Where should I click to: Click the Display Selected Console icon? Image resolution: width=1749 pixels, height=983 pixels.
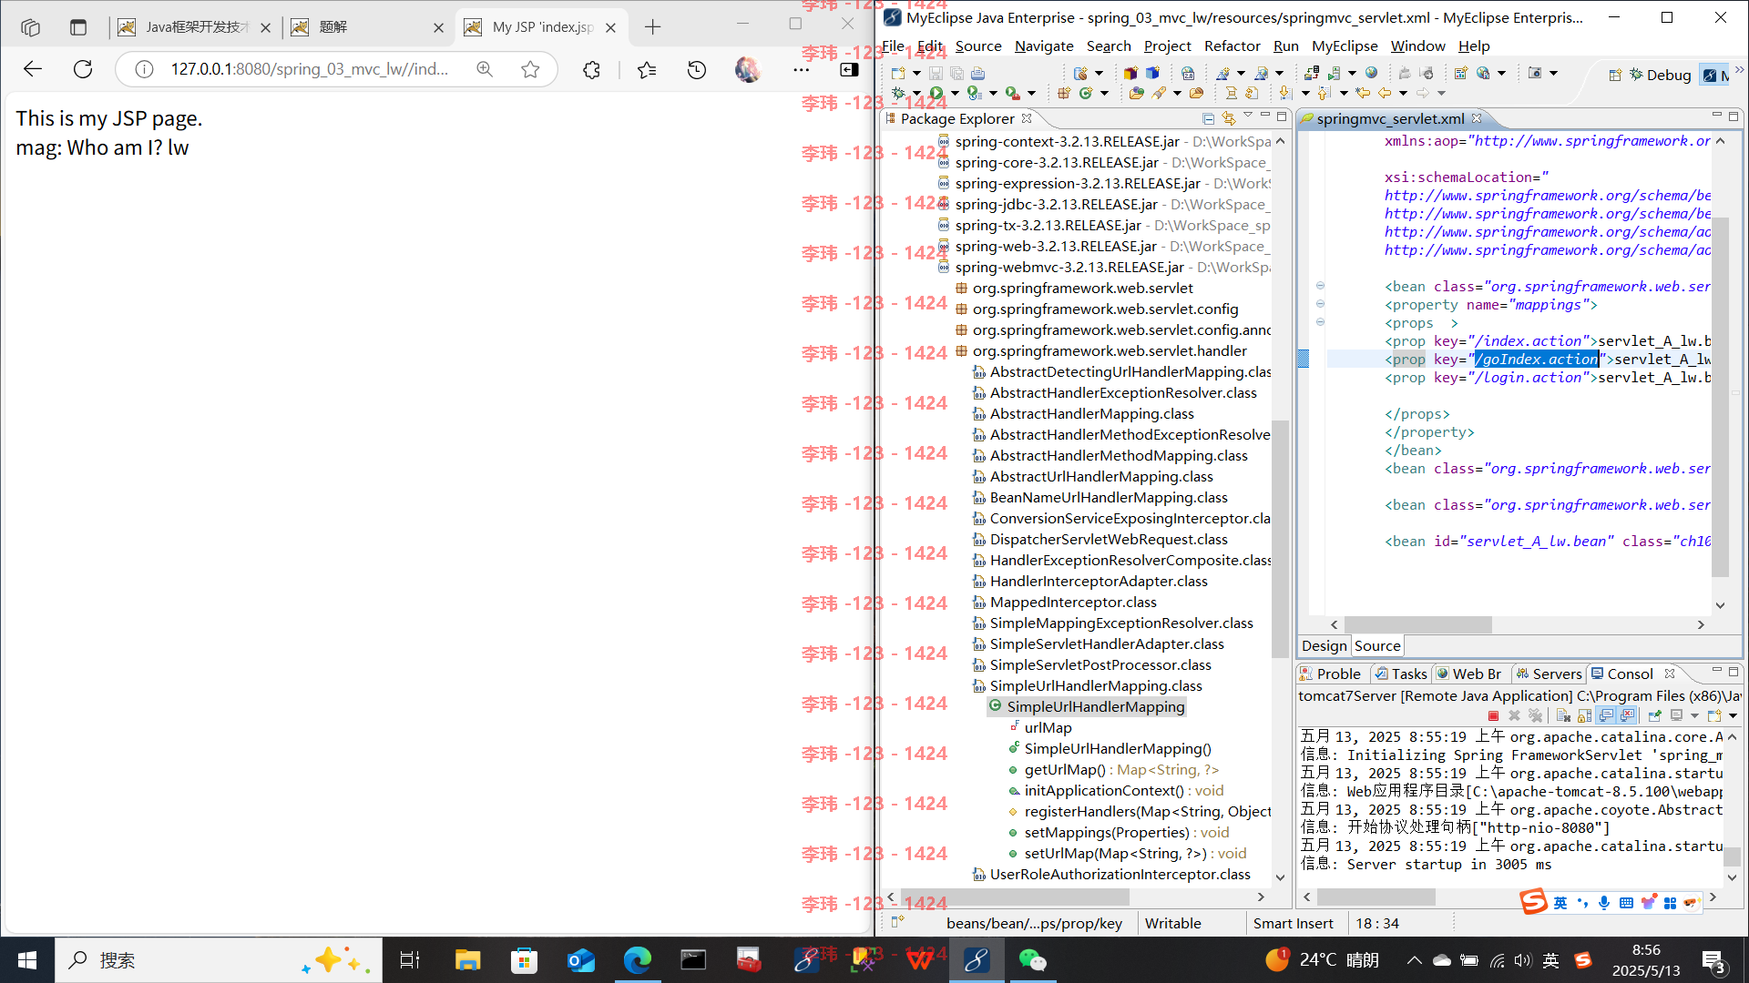[1676, 715]
